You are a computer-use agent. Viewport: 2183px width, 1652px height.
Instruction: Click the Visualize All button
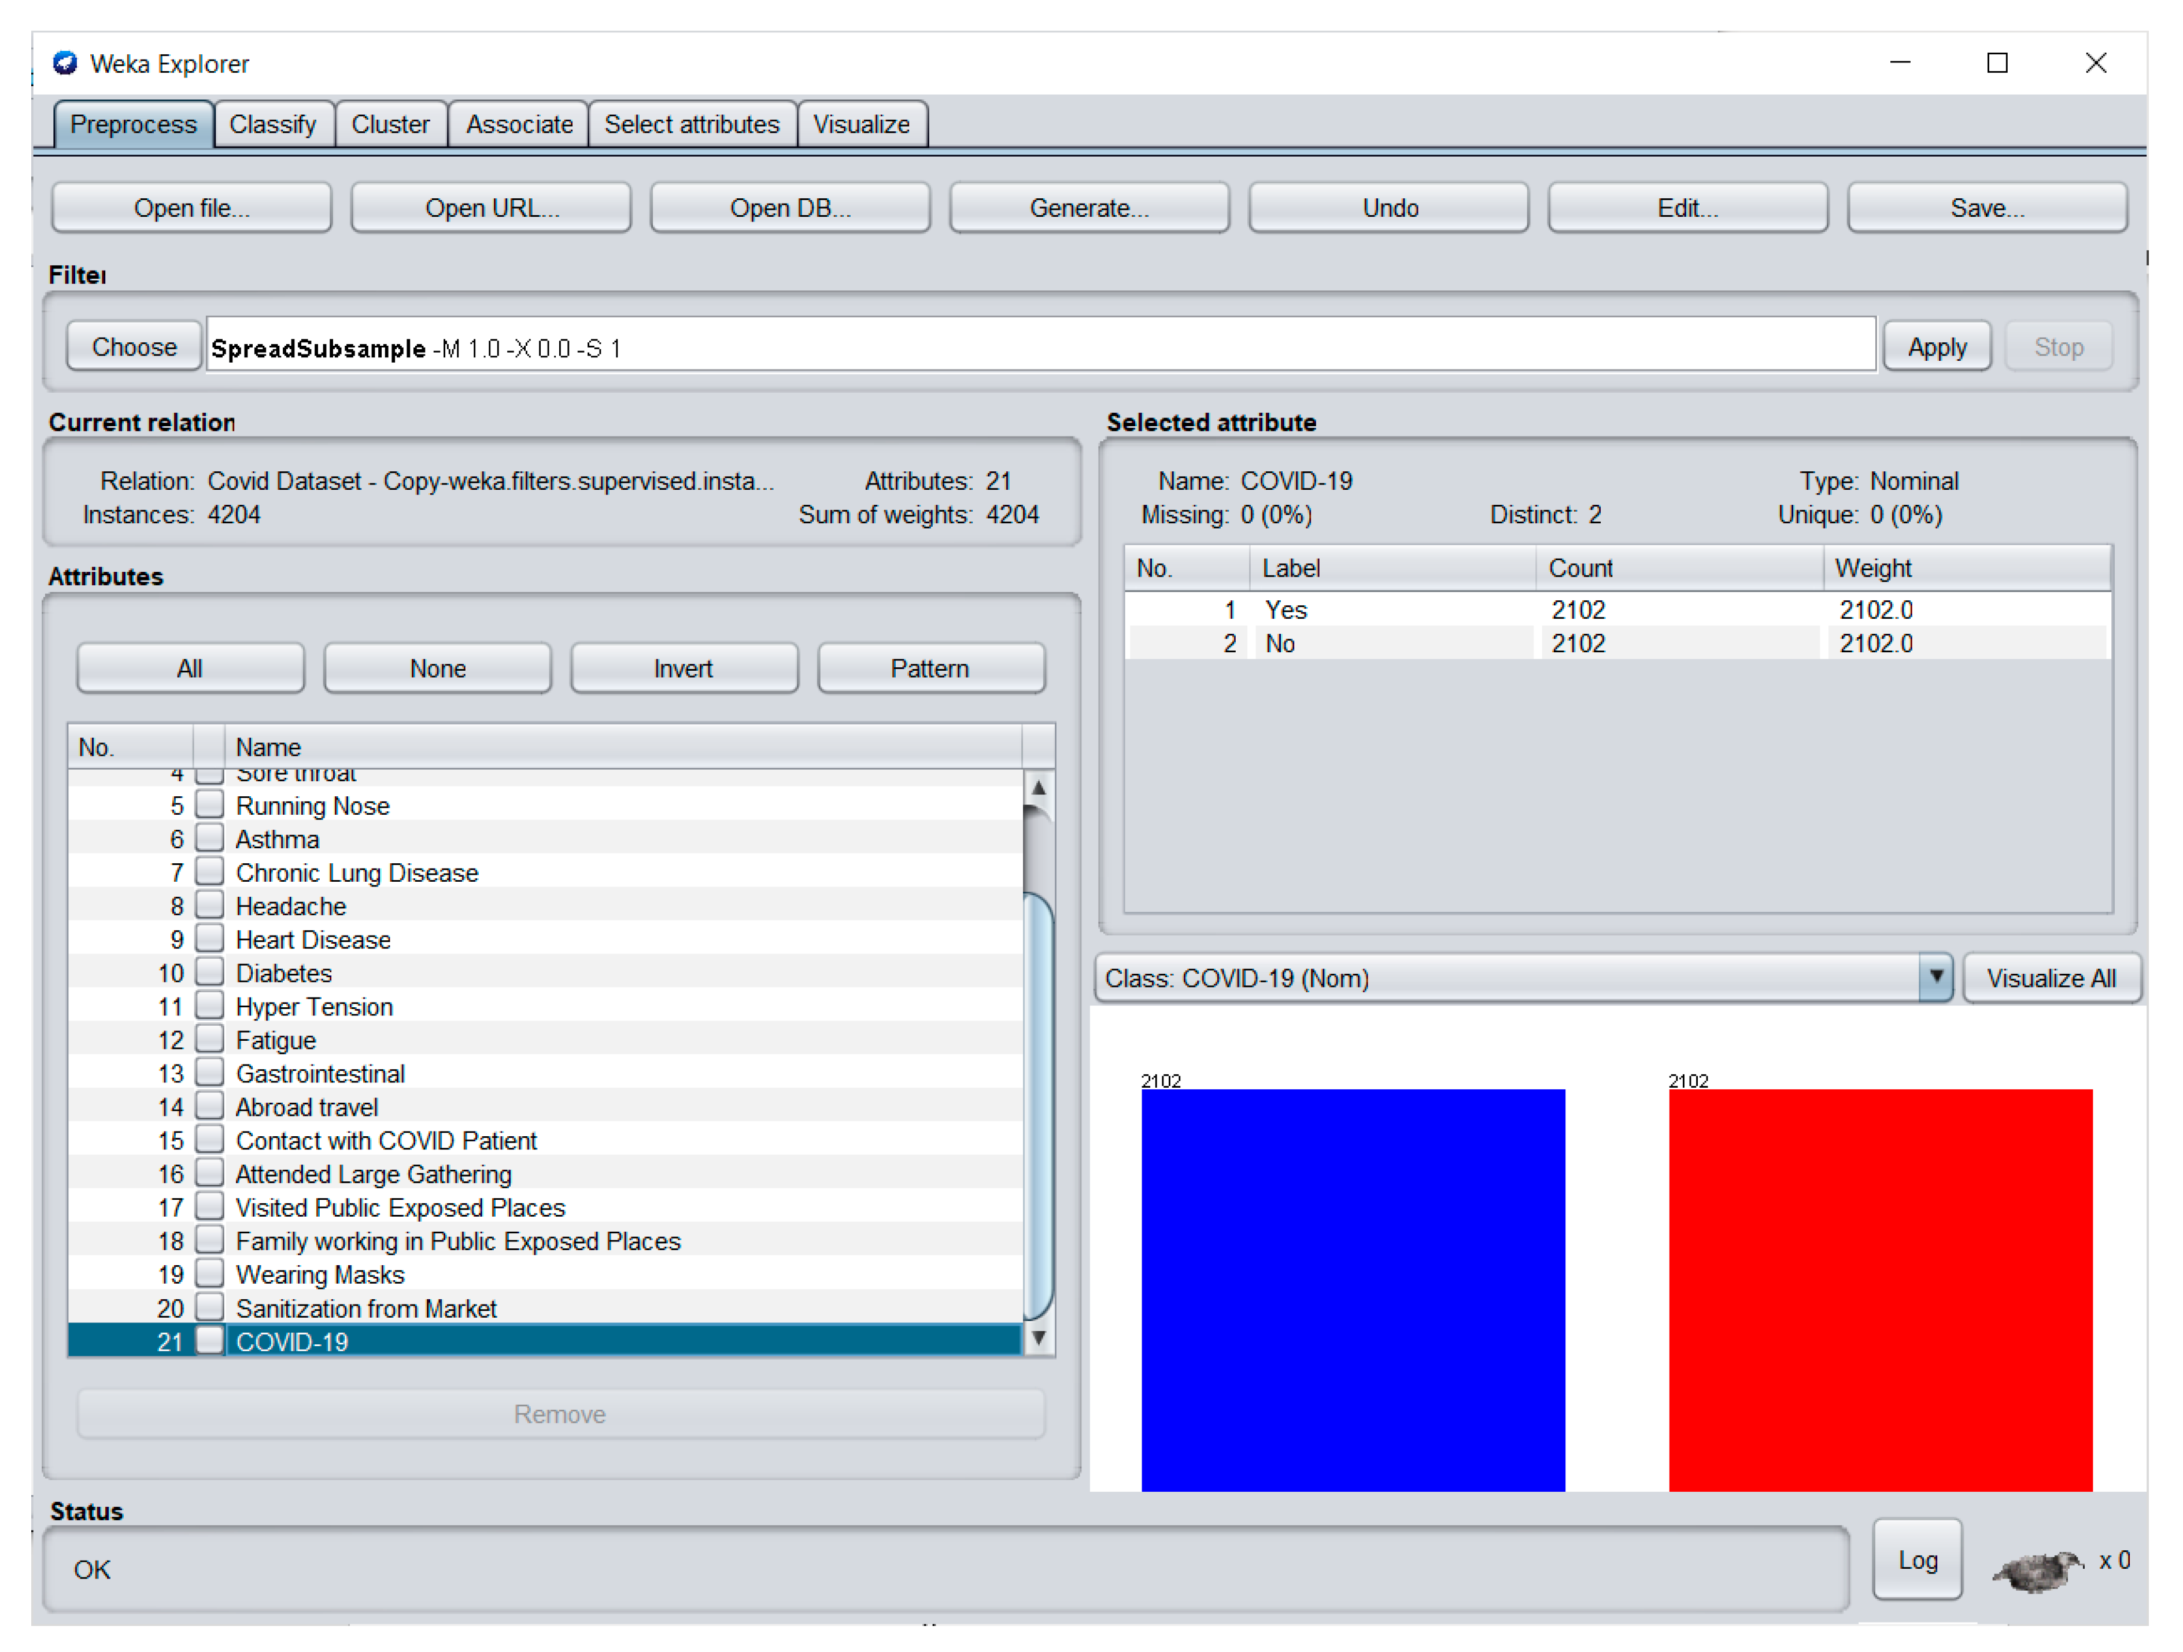[x=2051, y=977]
